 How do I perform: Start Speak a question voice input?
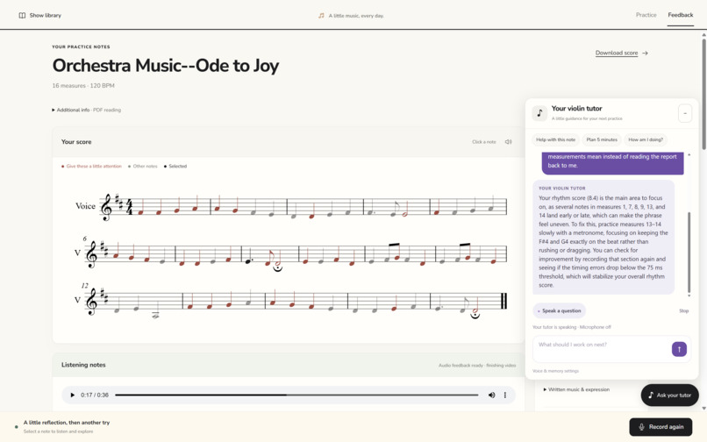559,310
